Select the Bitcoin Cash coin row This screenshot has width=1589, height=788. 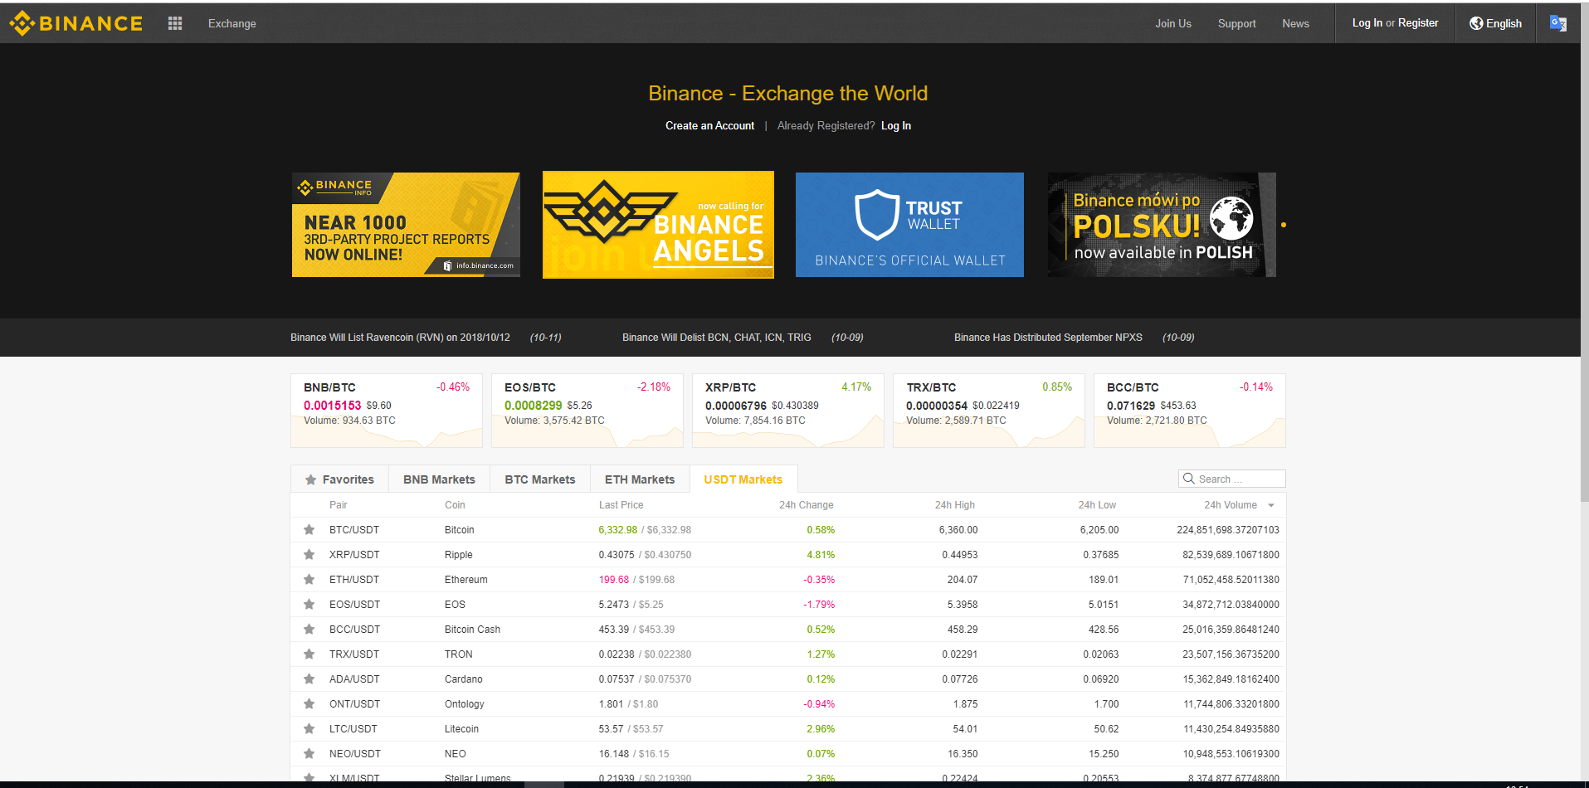[788, 630]
